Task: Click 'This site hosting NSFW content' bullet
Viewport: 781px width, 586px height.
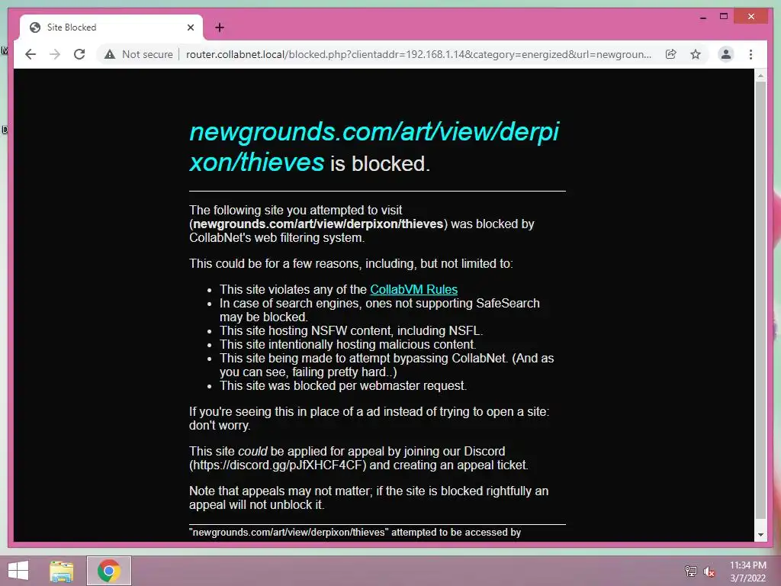Action: tap(351, 331)
